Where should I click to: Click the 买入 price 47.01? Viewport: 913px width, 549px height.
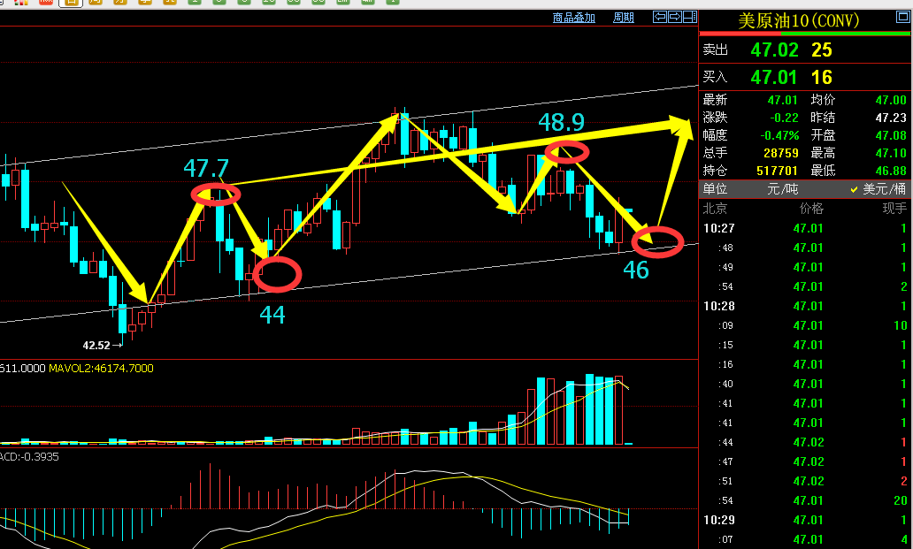click(x=774, y=77)
